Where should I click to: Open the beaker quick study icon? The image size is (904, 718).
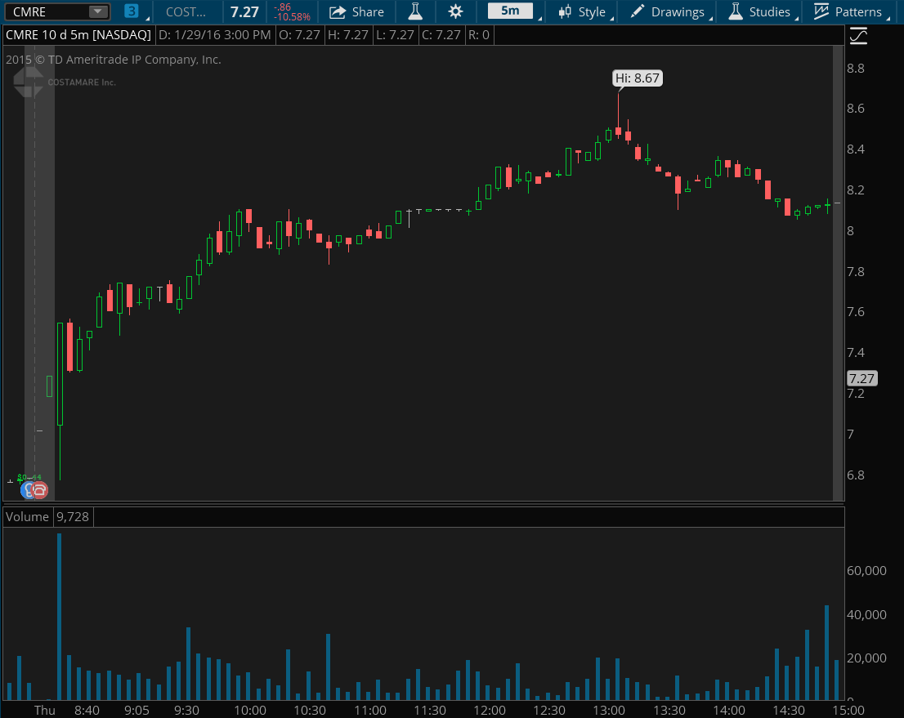(x=415, y=11)
